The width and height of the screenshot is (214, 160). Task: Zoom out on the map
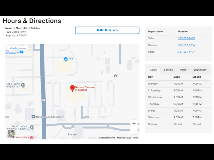click(134, 131)
